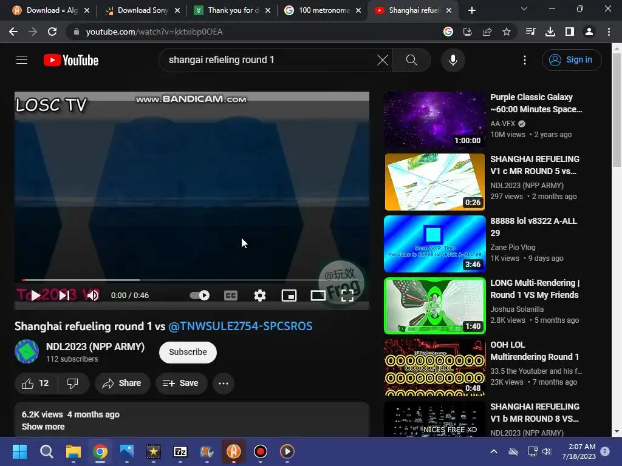Open more actions ellipsis below video
This screenshot has height=466, width=622.
tap(224, 383)
